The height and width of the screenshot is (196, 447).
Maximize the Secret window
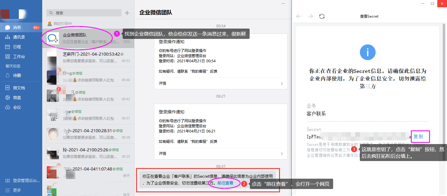(432, 3)
